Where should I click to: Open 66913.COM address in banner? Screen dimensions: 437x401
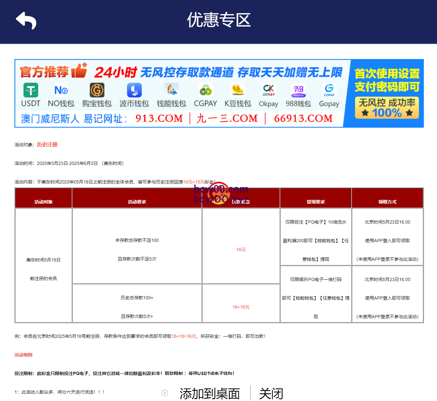(x=303, y=118)
